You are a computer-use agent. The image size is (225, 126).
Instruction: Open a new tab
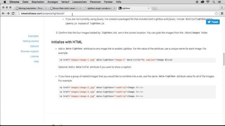pos(155,8)
